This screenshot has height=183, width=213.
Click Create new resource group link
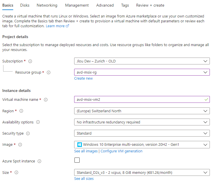pyautogui.click(x=83, y=78)
